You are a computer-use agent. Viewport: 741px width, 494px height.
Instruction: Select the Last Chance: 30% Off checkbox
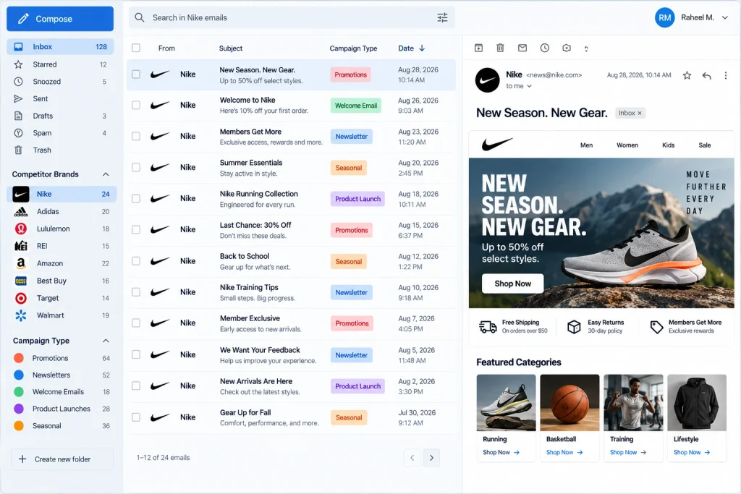[x=136, y=229]
